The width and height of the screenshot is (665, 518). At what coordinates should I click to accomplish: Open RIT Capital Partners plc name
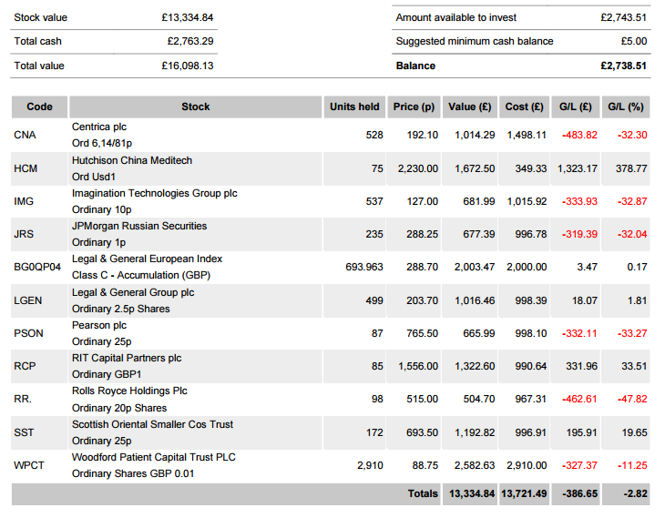[x=127, y=358]
